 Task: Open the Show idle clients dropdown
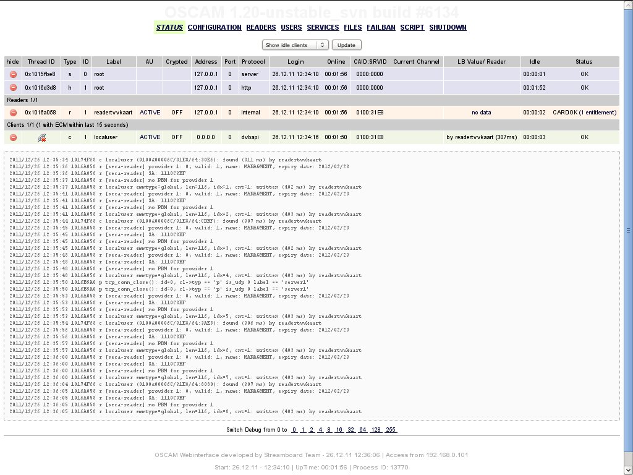point(295,45)
